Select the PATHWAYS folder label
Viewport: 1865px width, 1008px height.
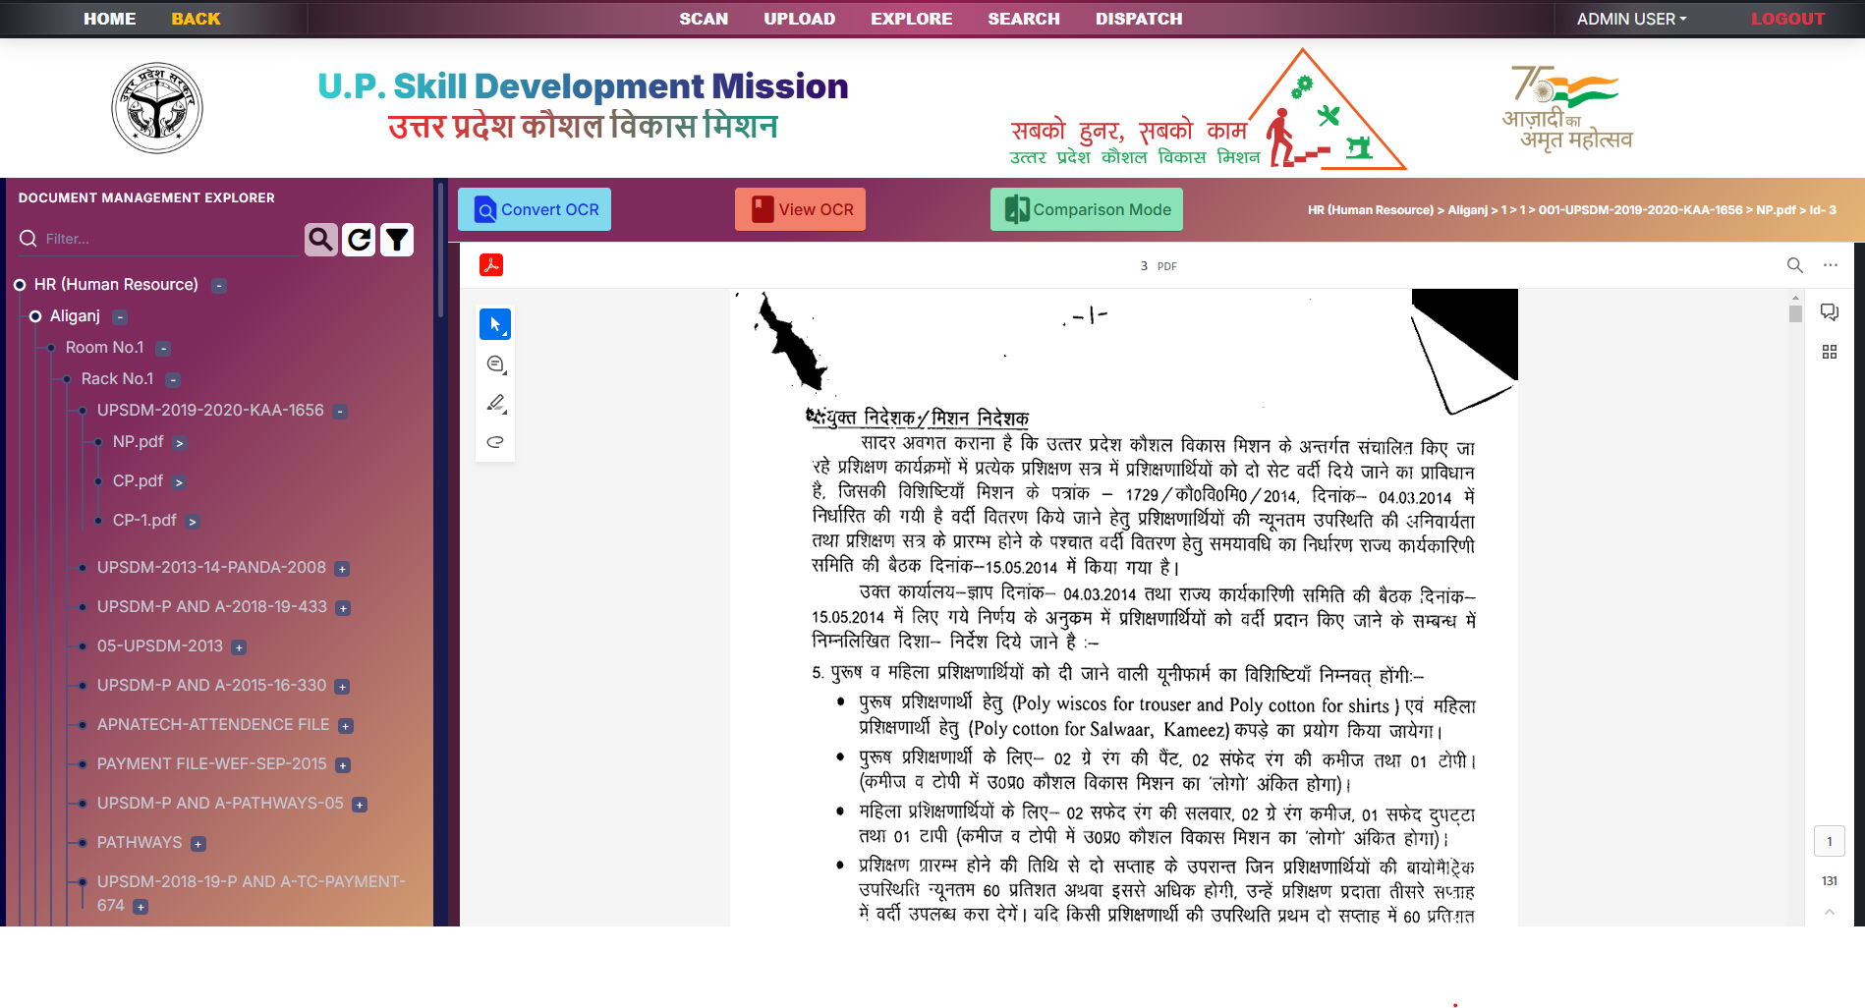[x=140, y=843]
